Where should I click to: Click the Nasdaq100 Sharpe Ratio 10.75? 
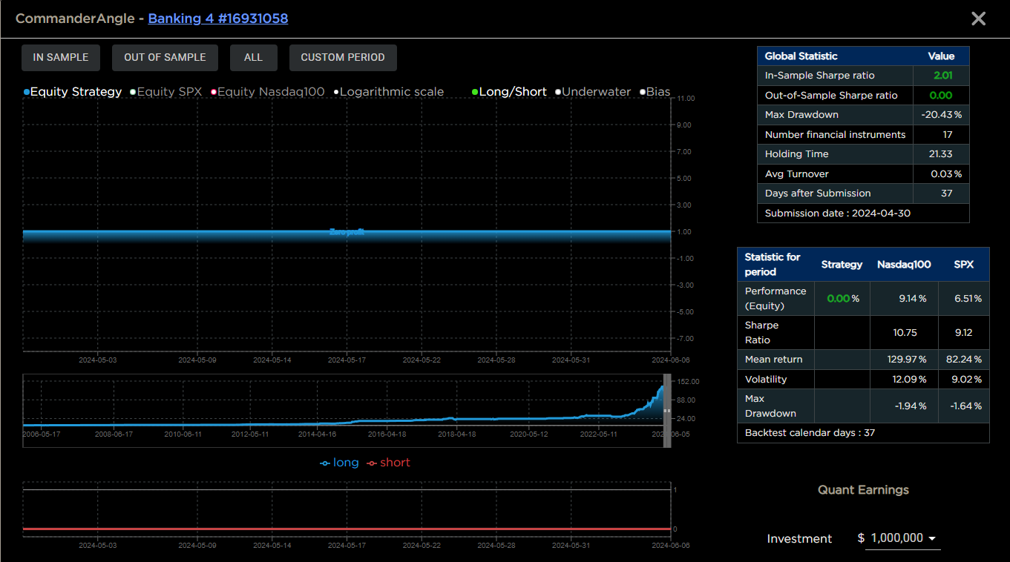[904, 333]
